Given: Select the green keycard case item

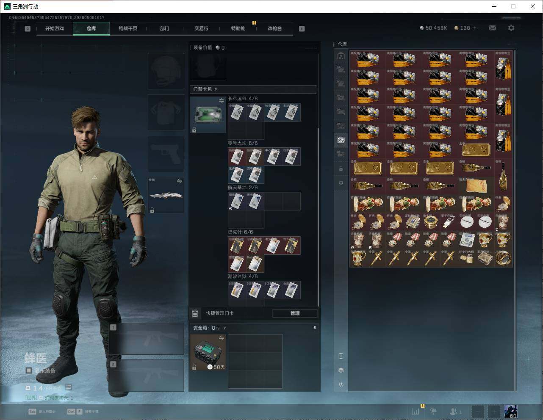Looking at the screenshot, I should 208,115.
